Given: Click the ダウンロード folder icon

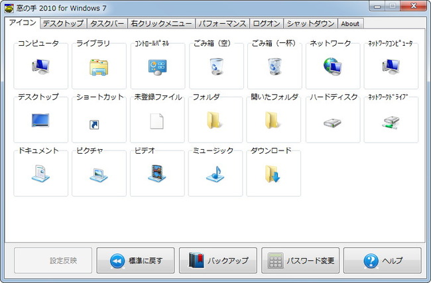Looking at the screenshot, I should pyautogui.click(x=274, y=174).
